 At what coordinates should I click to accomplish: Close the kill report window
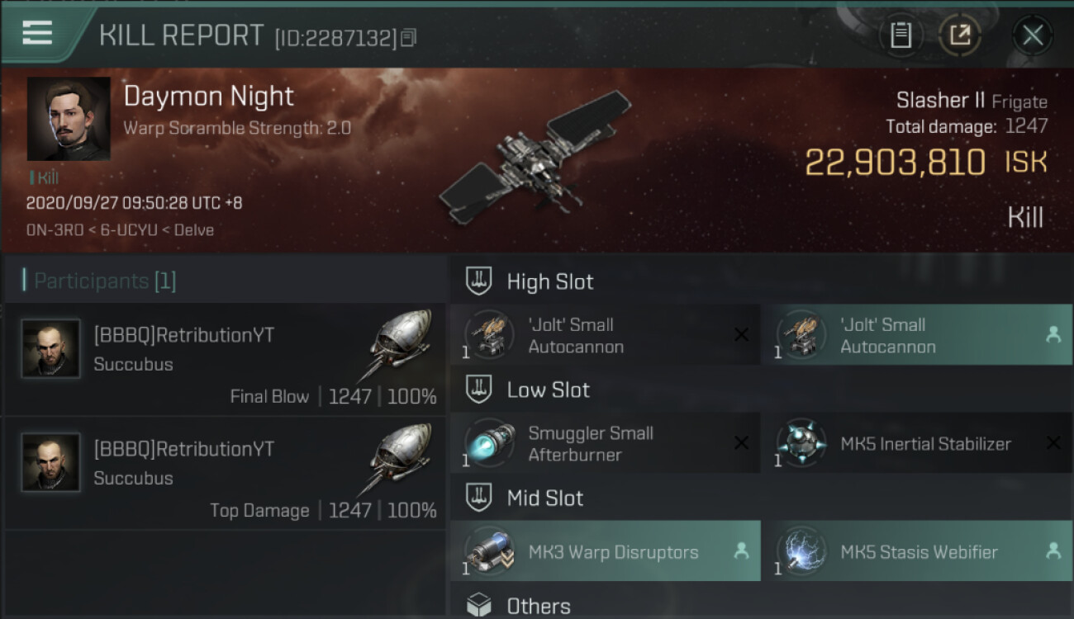click(1032, 35)
